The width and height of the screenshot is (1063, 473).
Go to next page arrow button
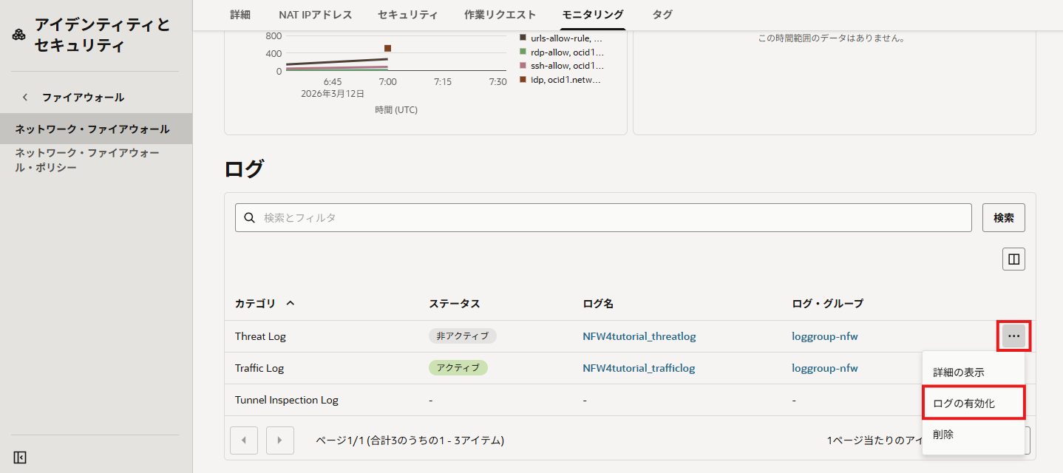[x=279, y=440]
